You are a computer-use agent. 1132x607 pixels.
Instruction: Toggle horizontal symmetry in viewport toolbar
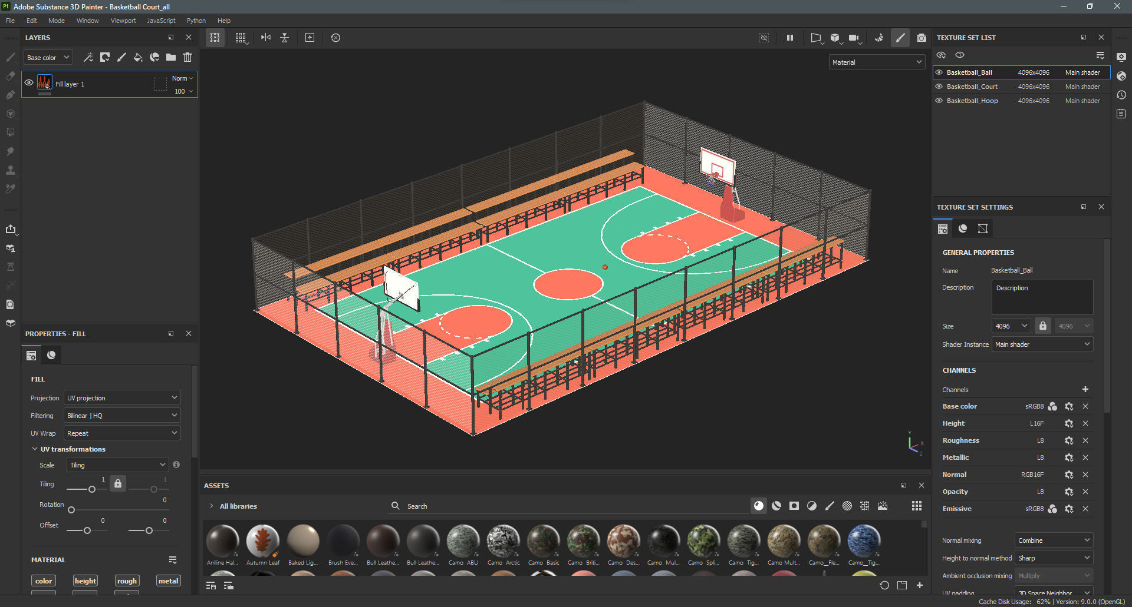266,37
